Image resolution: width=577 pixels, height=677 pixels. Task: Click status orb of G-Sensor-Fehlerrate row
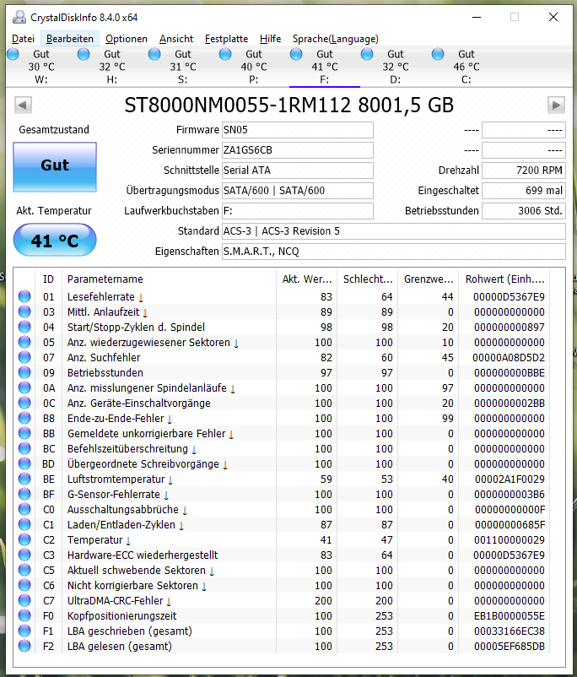pyautogui.click(x=24, y=494)
